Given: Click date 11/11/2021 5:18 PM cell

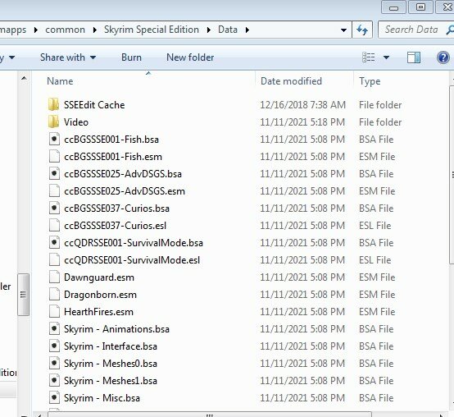Looking at the screenshot, I should [302, 122].
